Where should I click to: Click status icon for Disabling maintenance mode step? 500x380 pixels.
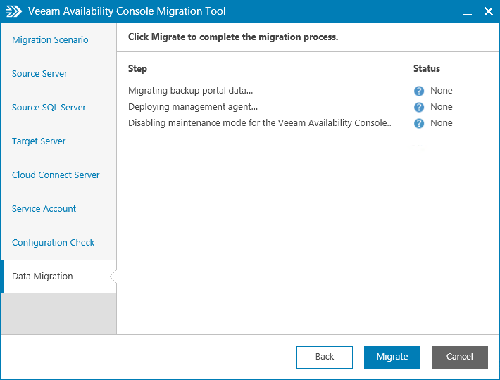pos(419,123)
